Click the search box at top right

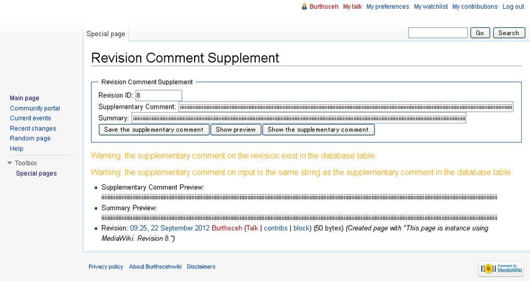coord(438,33)
